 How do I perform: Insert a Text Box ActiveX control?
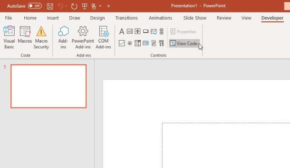point(130,31)
